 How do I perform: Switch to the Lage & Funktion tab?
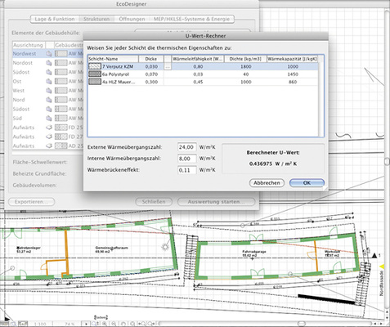click(55, 19)
